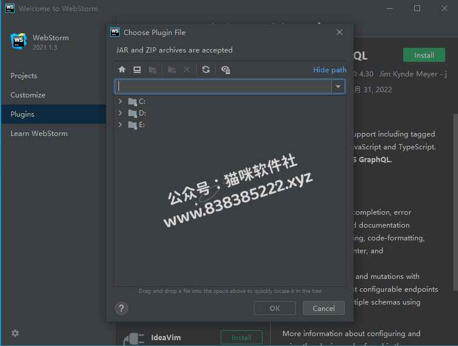This screenshot has height=346, width=458.
Task: Maximize the Welcome to WebStorm window
Action: (417, 9)
